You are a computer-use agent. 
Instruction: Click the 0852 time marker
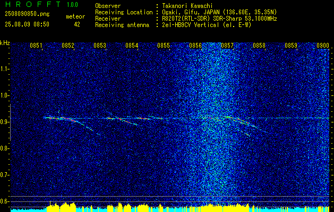68,46
